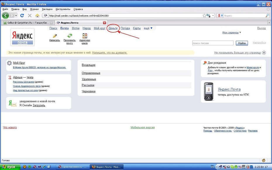This screenshot has width=272, height=170.
Task: Close the Яндекс.Почта tab
Action: [104, 23]
